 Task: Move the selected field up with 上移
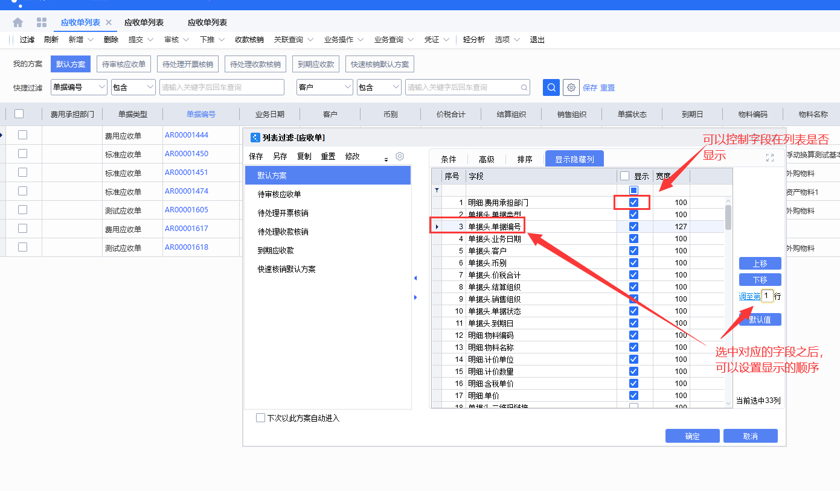coord(760,264)
